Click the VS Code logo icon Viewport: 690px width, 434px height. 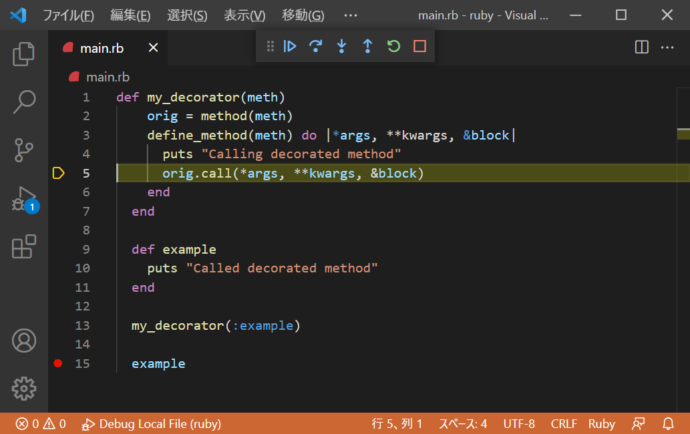tap(18, 15)
